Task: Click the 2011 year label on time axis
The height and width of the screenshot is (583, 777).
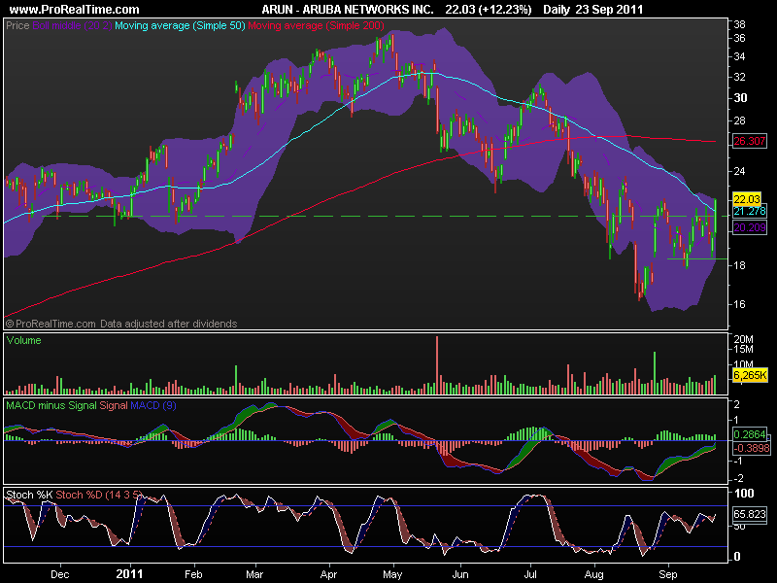Action: (129, 574)
